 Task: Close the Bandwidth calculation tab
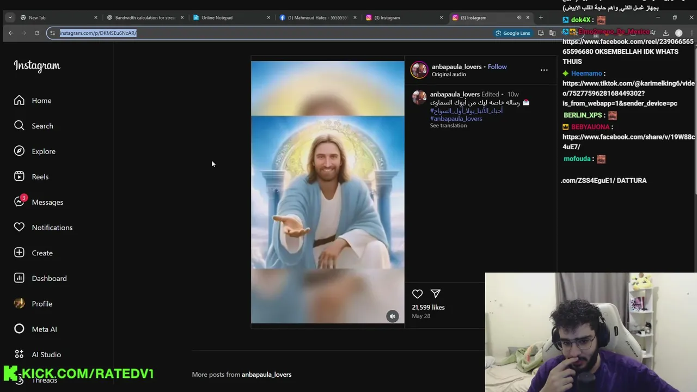point(182,17)
